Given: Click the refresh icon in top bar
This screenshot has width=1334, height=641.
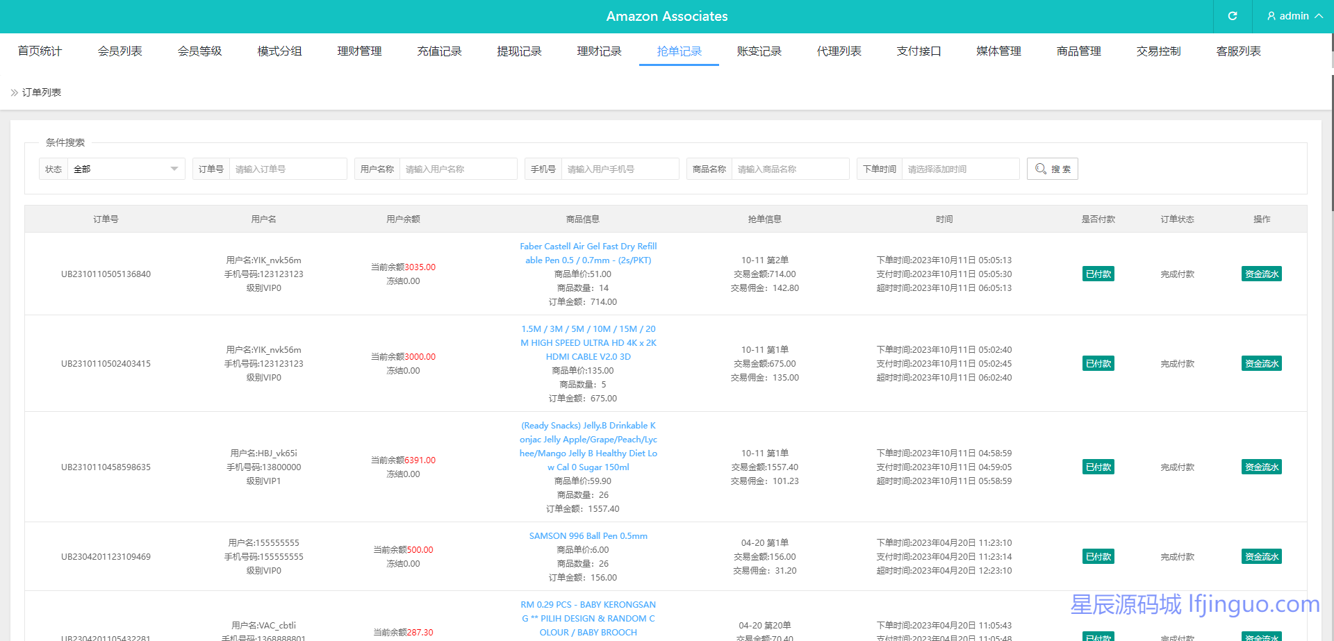Looking at the screenshot, I should coord(1232,16).
